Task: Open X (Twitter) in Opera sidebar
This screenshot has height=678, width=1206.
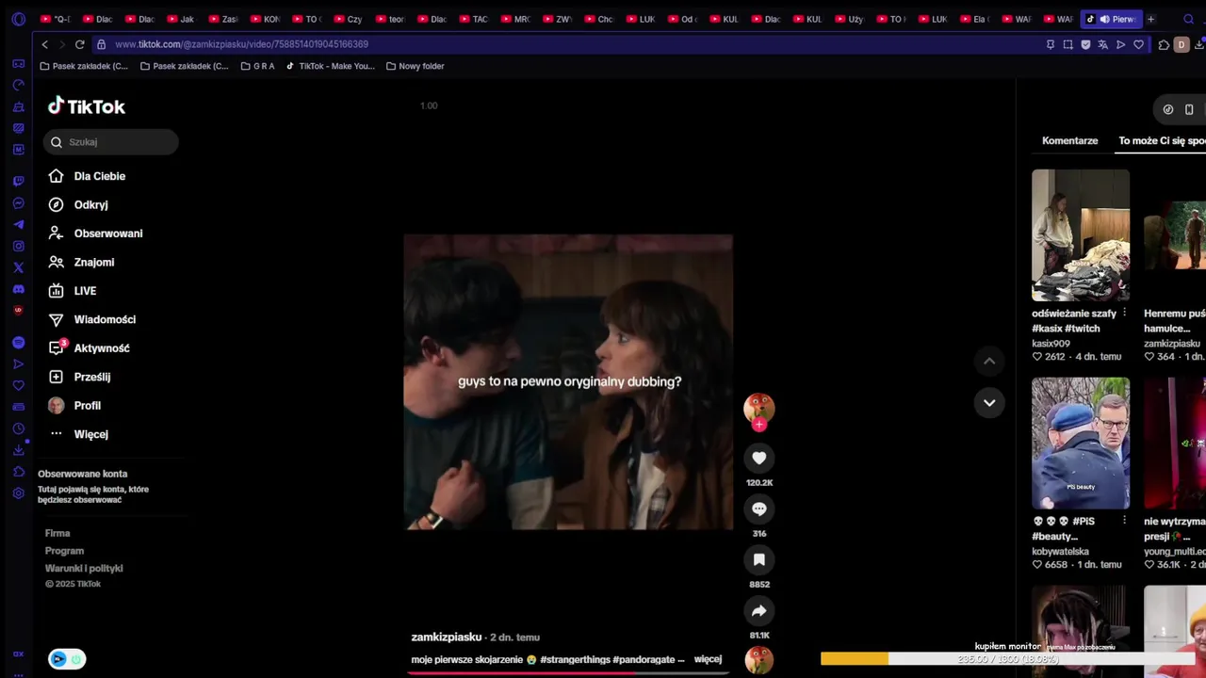Action: (x=18, y=267)
